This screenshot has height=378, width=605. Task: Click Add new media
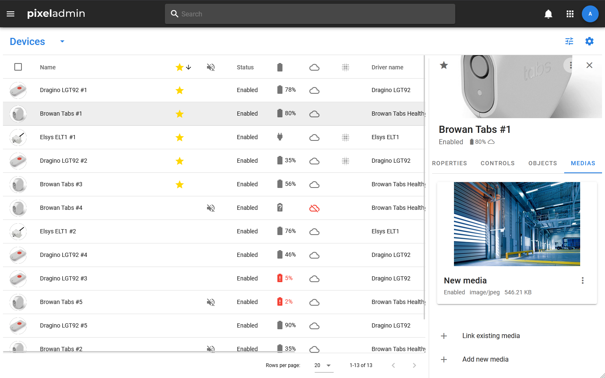point(485,359)
